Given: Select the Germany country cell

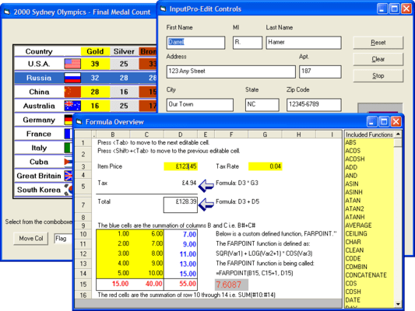Looking at the screenshot, I should click(x=39, y=120).
